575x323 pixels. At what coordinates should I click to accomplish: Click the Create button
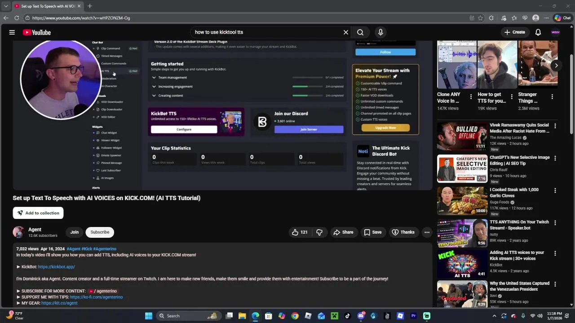514,32
